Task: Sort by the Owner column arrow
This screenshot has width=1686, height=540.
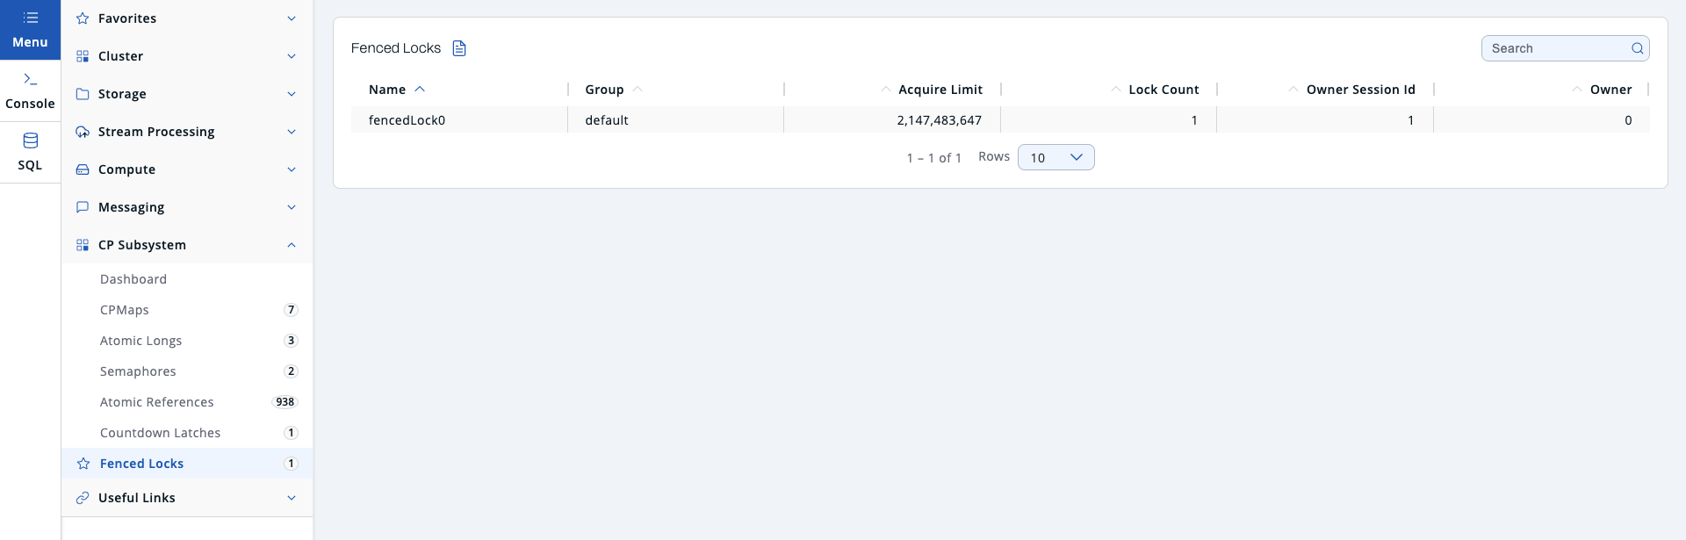Action: coord(1577,90)
